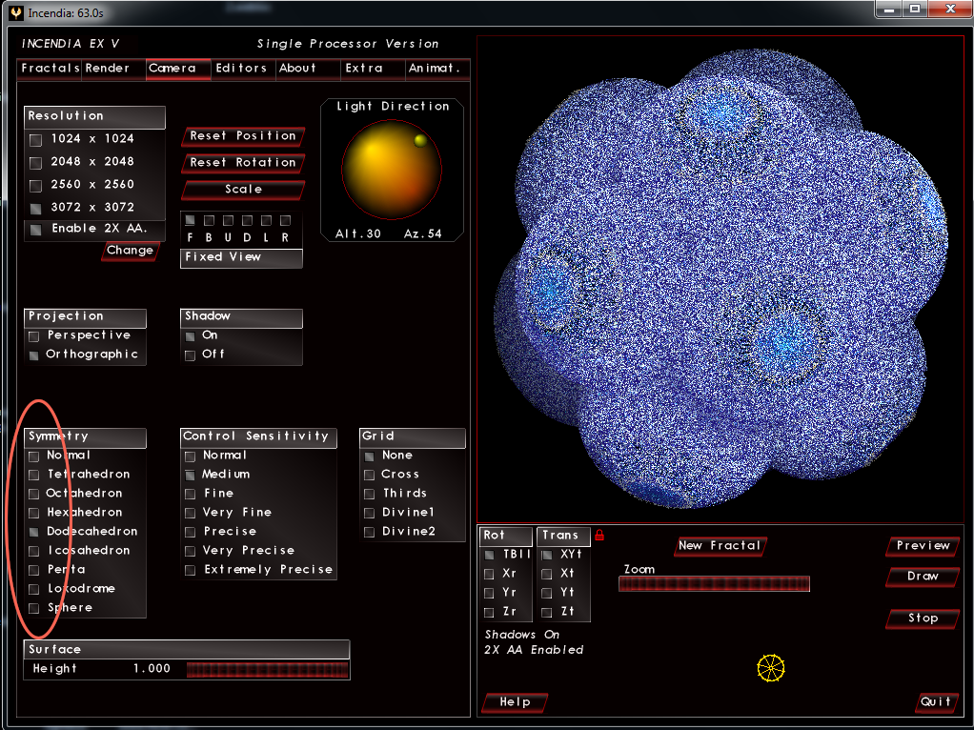Image resolution: width=974 pixels, height=730 pixels.
Task: Click the Reset Rotation button
Action: (x=243, y=163)
